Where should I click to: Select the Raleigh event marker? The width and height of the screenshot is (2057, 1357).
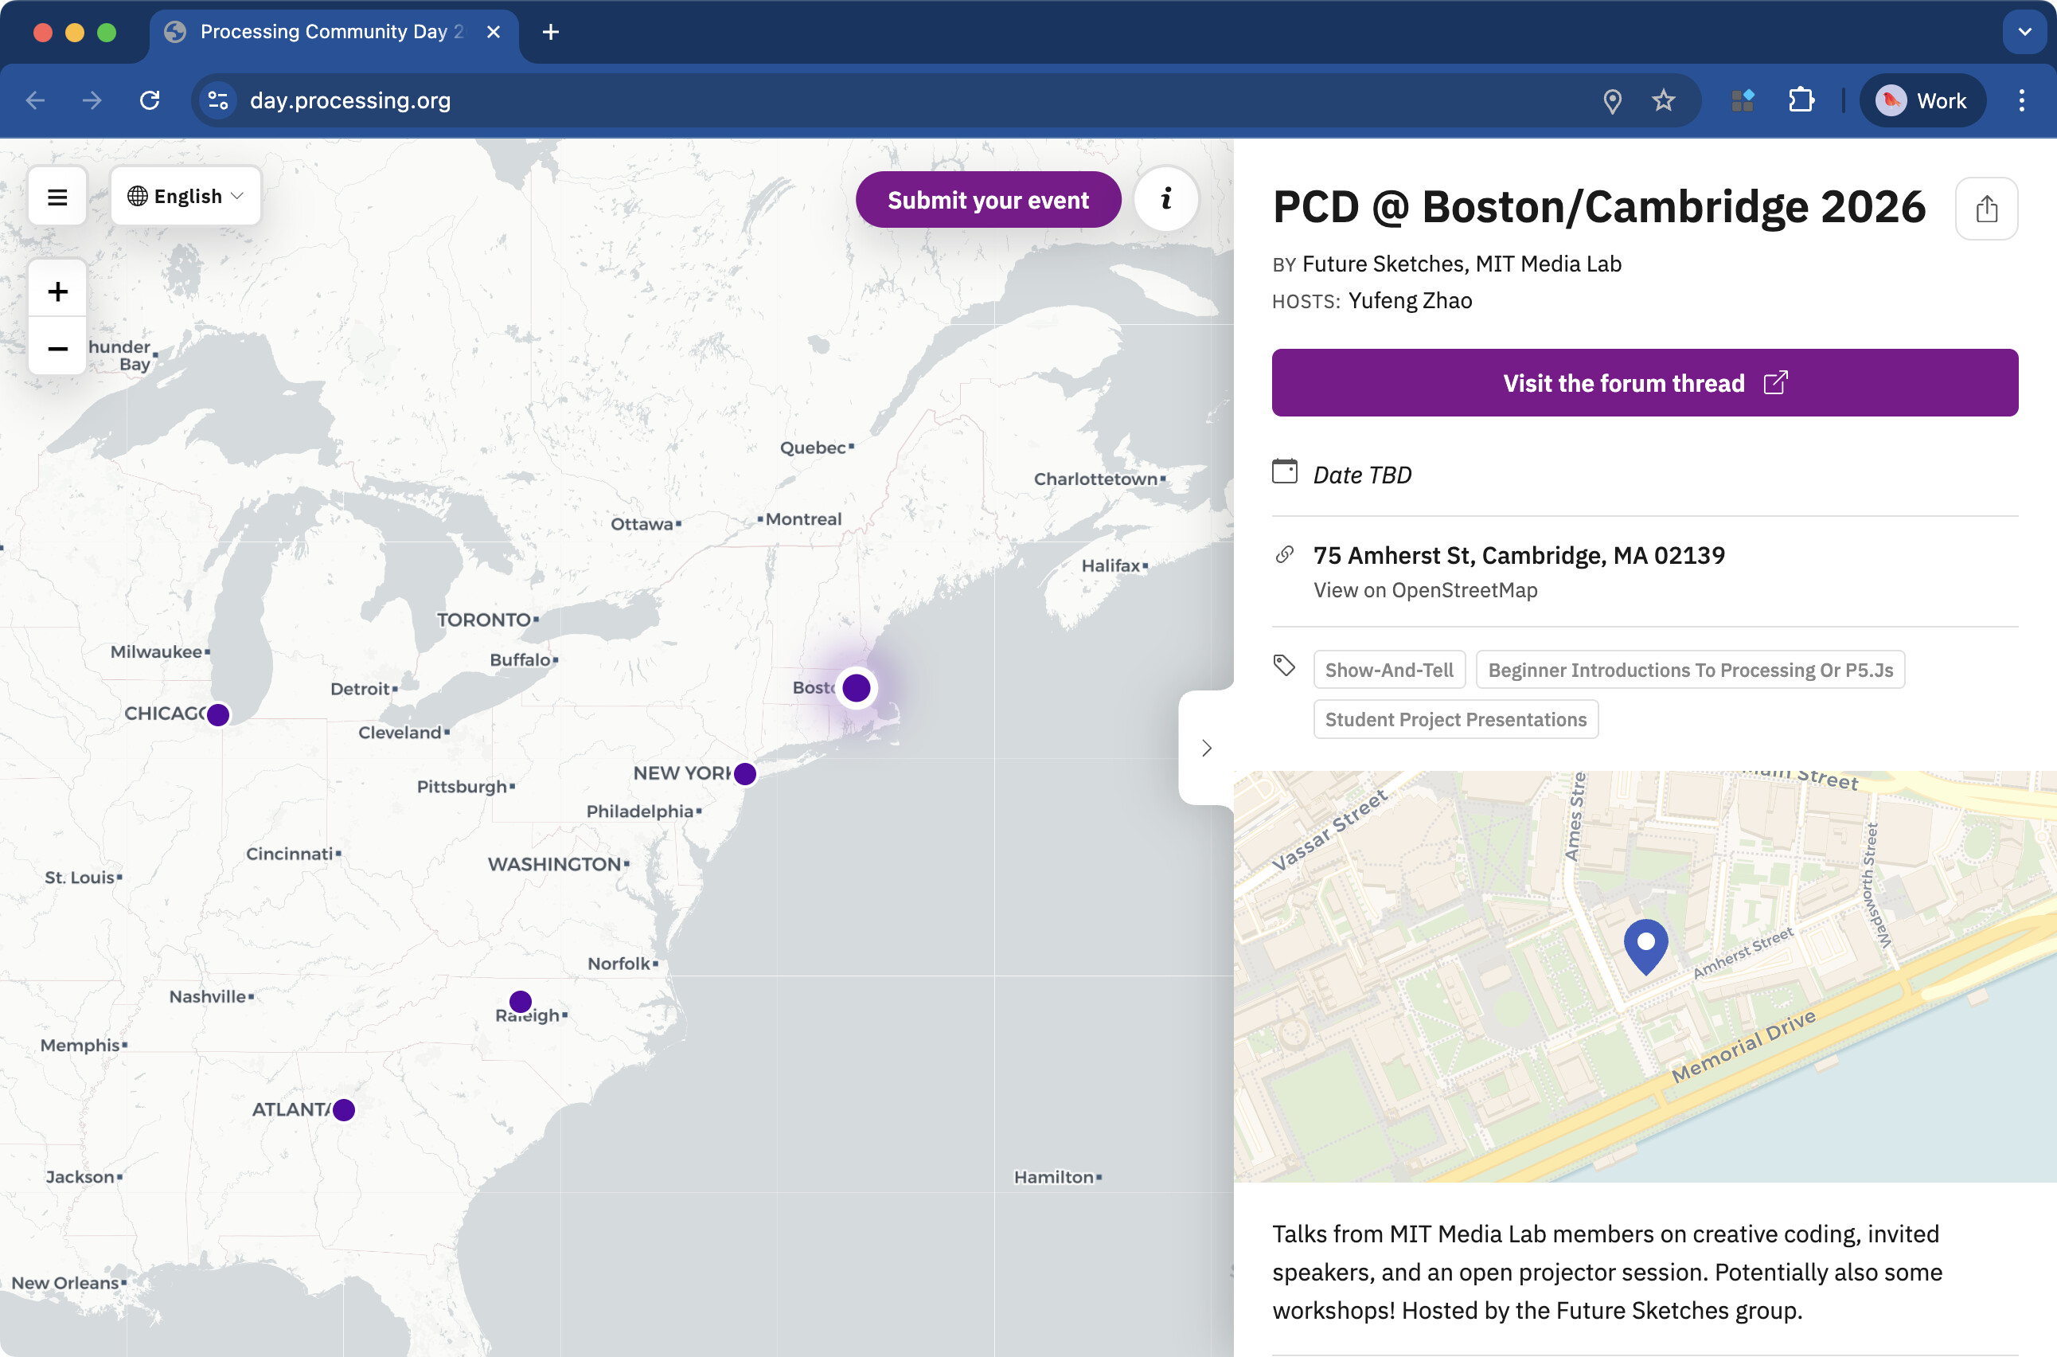click(x=520, y=1001)
